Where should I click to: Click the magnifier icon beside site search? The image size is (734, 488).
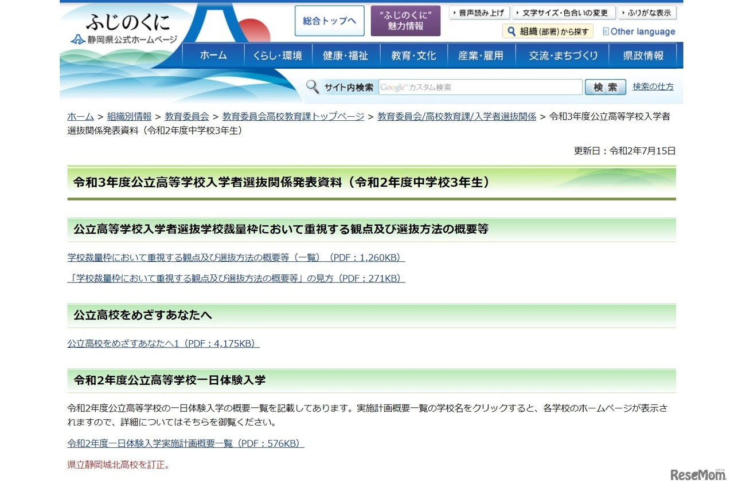[x=312, y=87]
